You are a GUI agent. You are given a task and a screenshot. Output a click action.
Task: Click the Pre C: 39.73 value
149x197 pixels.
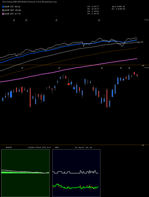pos(93,13)
